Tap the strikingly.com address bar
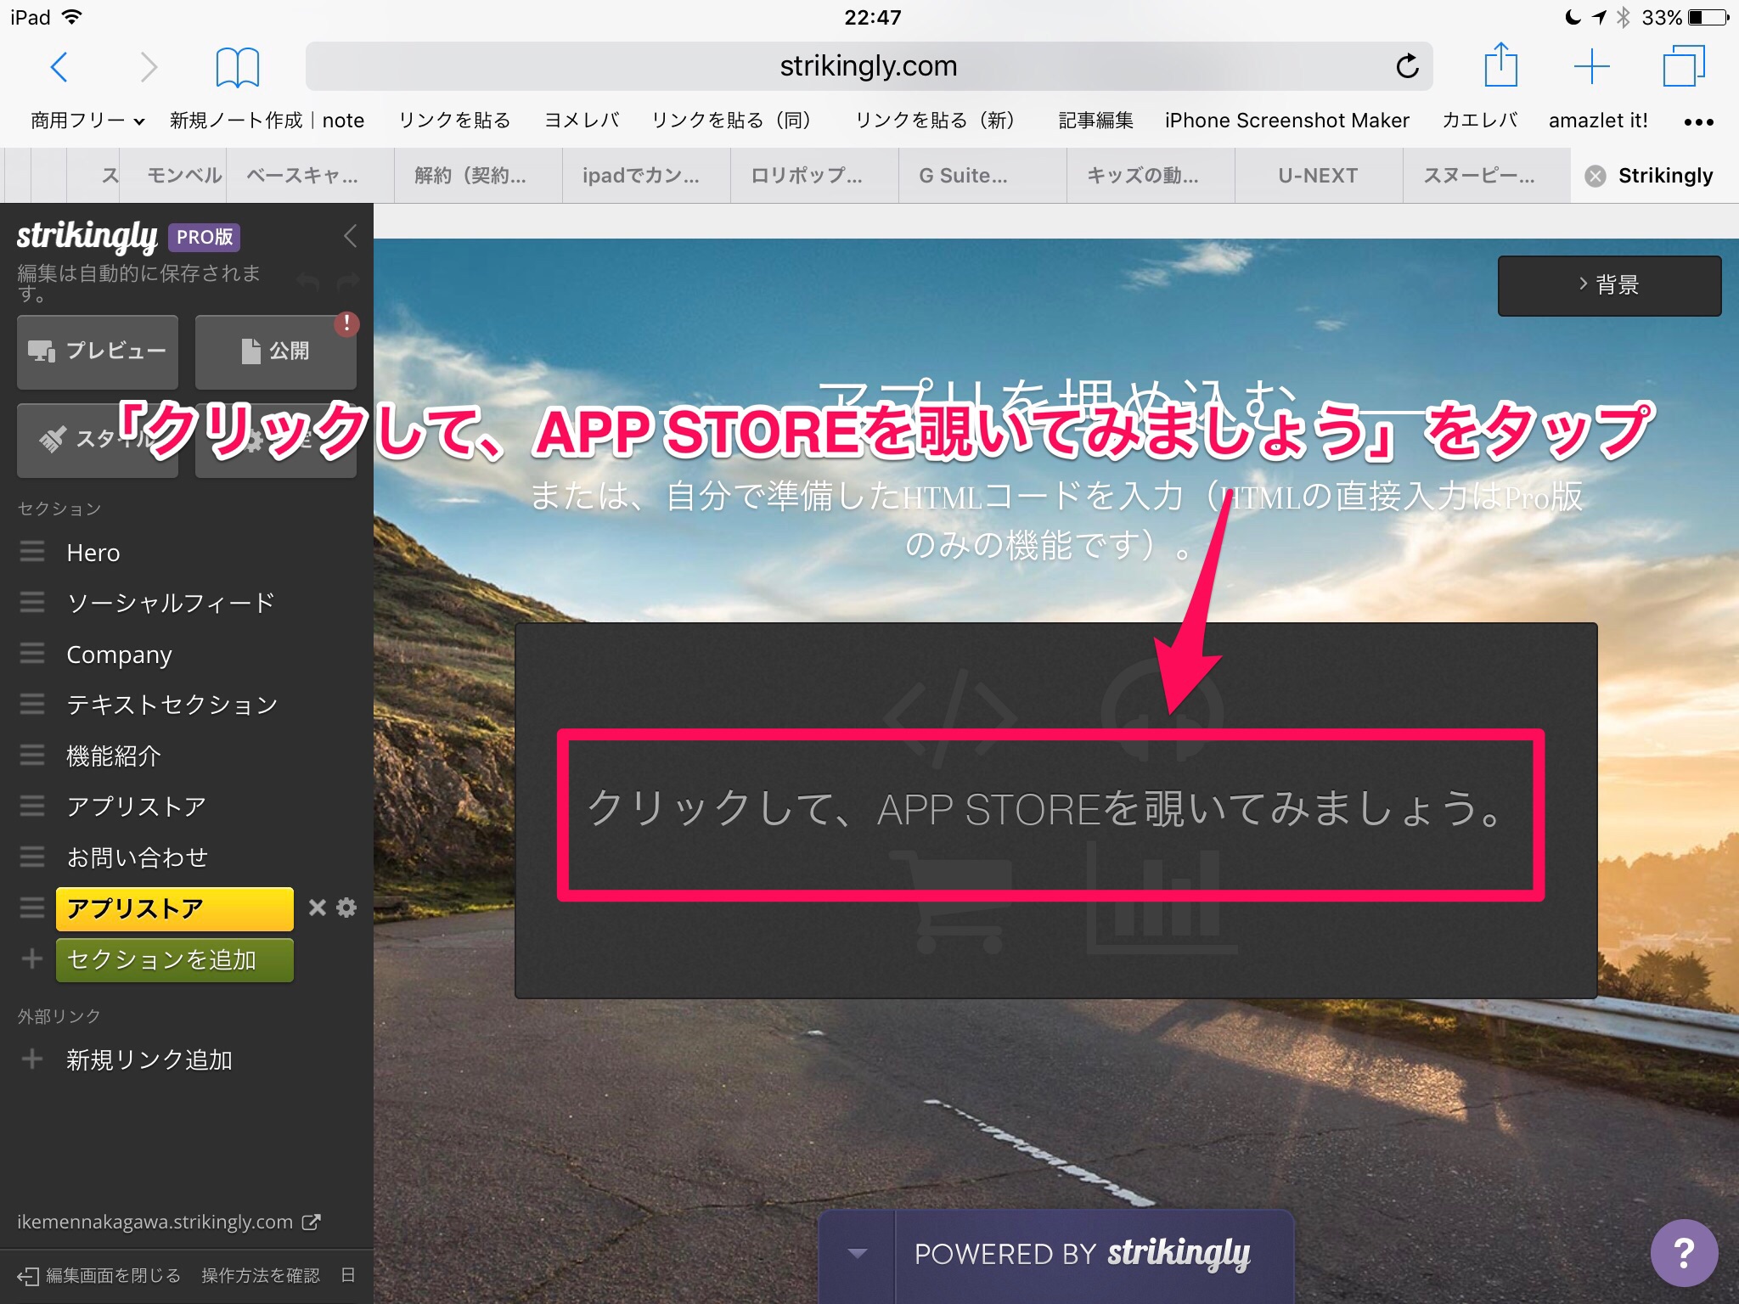The image size is (1739, 1304). pyautogui.click(x=868, y=66)
